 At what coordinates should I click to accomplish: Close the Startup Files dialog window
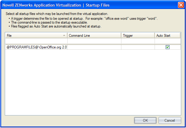coord(181,5)
